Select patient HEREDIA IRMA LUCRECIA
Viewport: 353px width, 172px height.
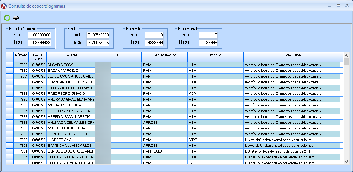coord(69,117)
